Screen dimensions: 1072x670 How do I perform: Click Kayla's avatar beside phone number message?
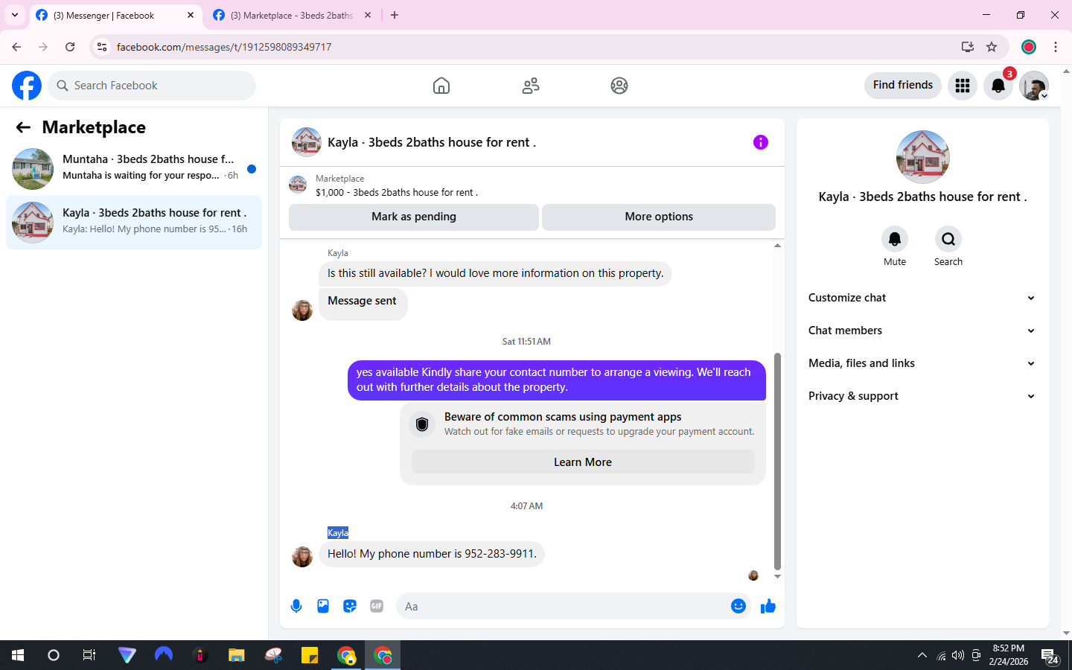coord(302,556)
